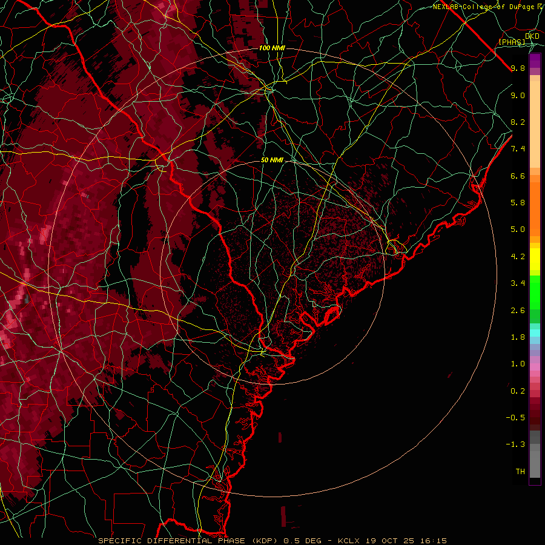This screenshot has width=545, height=545.
Task: Click the bottom caption 'SPECIFIC DIFFERENTIAL PHASE (KDP)'
Action: (x=190, y=541)
